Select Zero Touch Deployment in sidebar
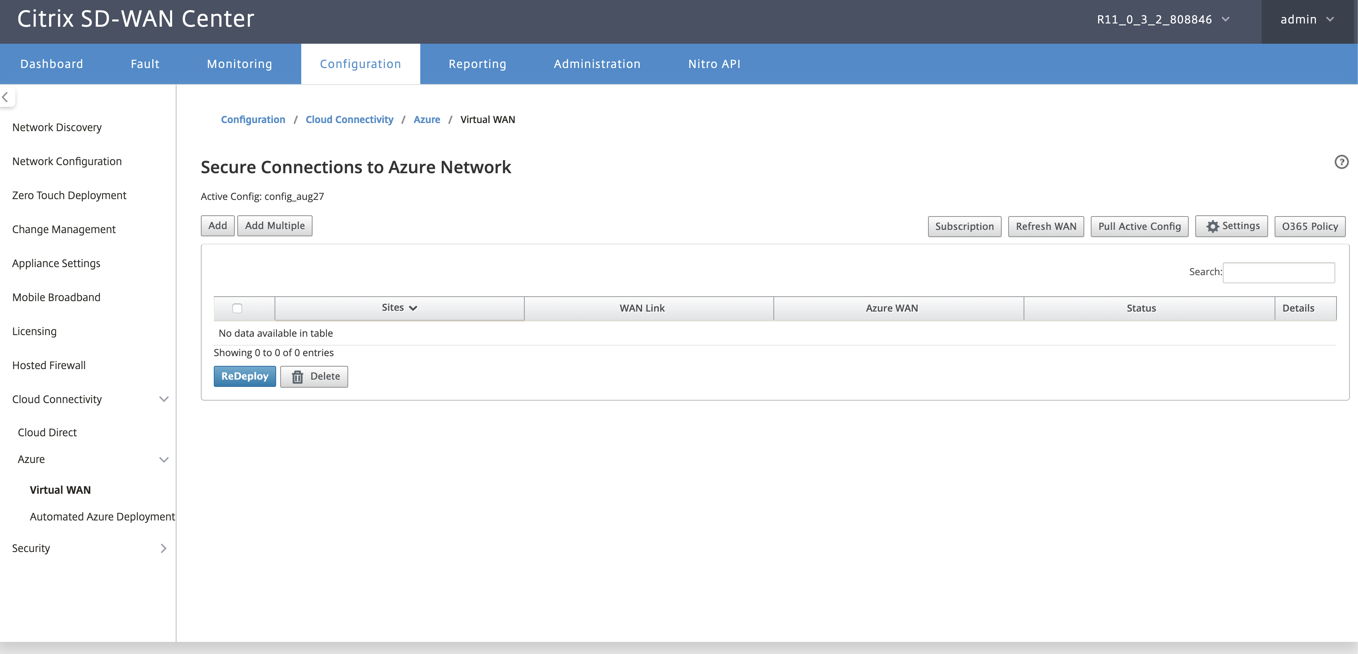1358x654 pixels. (x=69, y=195)
